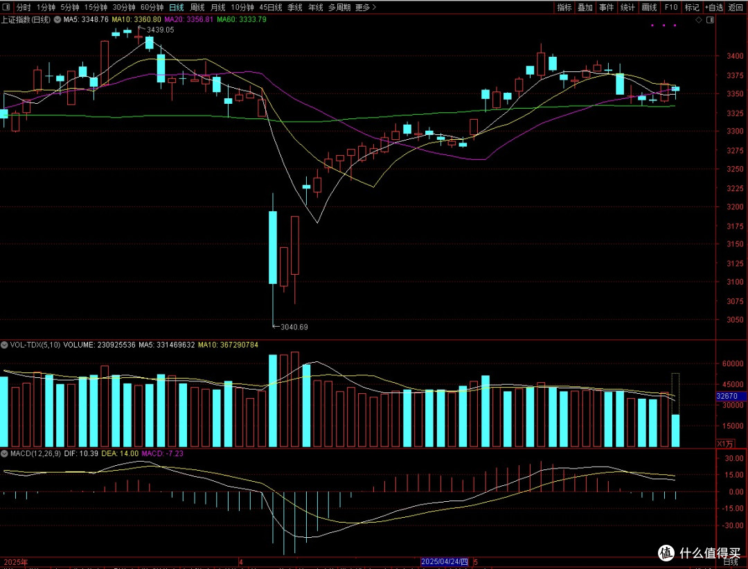Switch to 年线 yearly chart

pos(316,7)
